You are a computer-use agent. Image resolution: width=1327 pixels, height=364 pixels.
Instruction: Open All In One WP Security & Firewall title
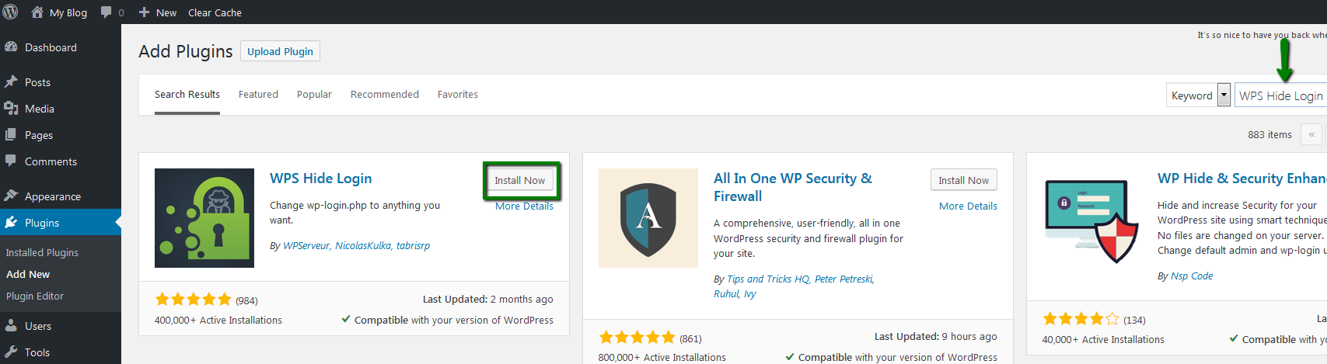[x=793, y=187]
